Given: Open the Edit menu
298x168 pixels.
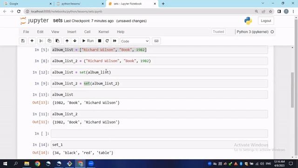Looking at the screenshot, I should pyautogui.click(x=40, y=32).
